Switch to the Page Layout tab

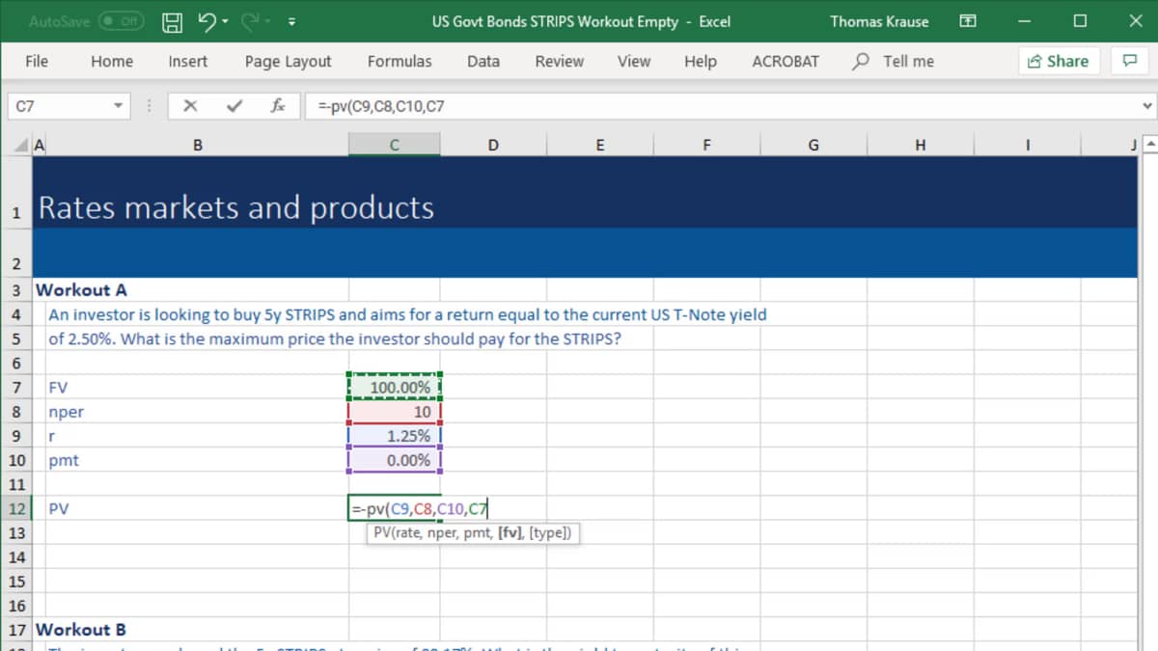tap(288, 61)
